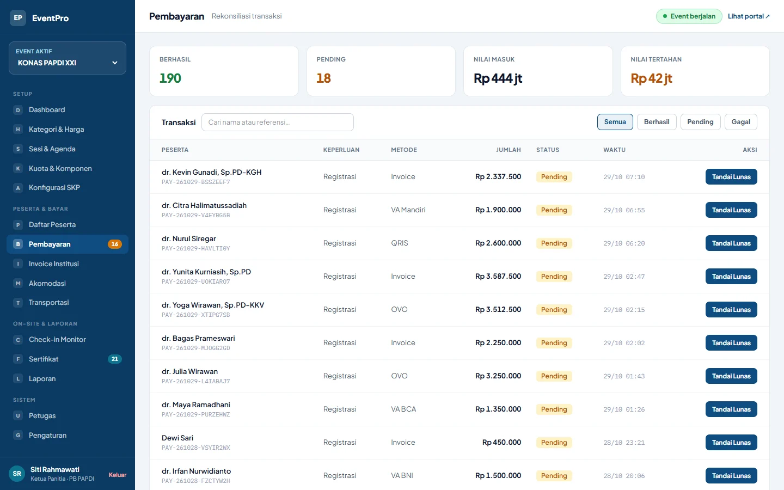
Task: Filter transactions by Gagal
Action: click(x=740, y=122)
